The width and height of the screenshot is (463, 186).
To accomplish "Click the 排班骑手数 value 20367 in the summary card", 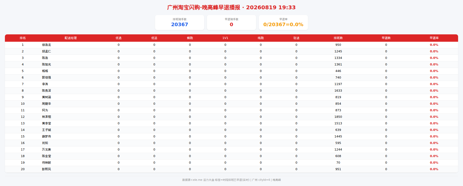I will [180, 25].
